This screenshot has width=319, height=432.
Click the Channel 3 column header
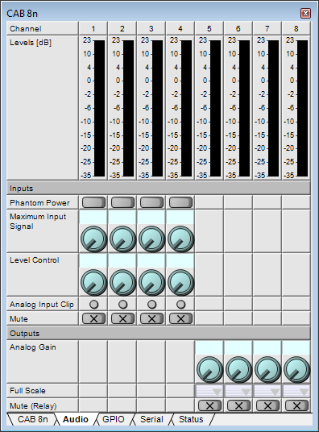pyautogui.click(x=151, y=28)
